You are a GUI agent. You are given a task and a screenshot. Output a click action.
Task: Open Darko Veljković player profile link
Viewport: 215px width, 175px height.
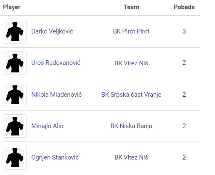pos(52,31)
